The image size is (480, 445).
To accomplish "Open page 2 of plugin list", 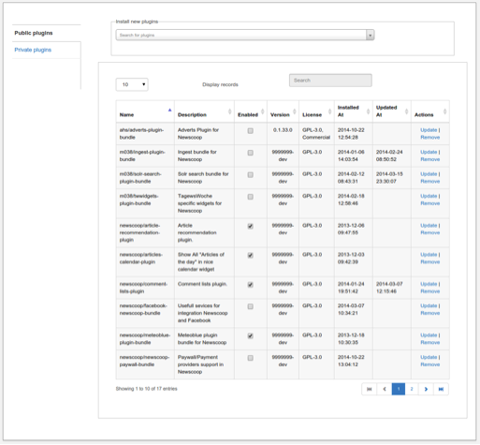I will (x=412, y=389).
